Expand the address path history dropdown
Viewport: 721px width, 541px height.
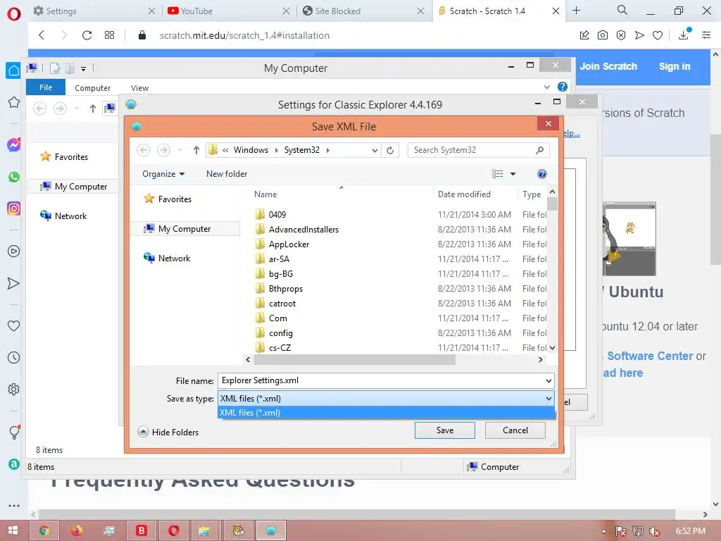pos(375,151)
